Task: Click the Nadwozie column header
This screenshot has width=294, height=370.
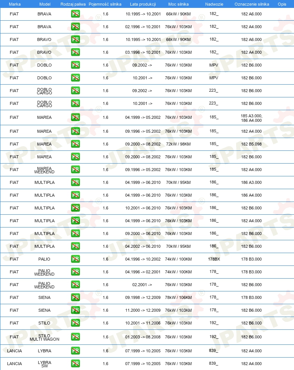Action: [x=214, y=4]
